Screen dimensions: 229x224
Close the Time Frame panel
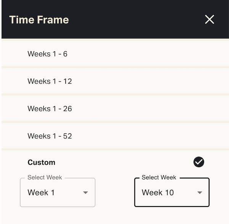pyautogui.click(x=210, y=19)
